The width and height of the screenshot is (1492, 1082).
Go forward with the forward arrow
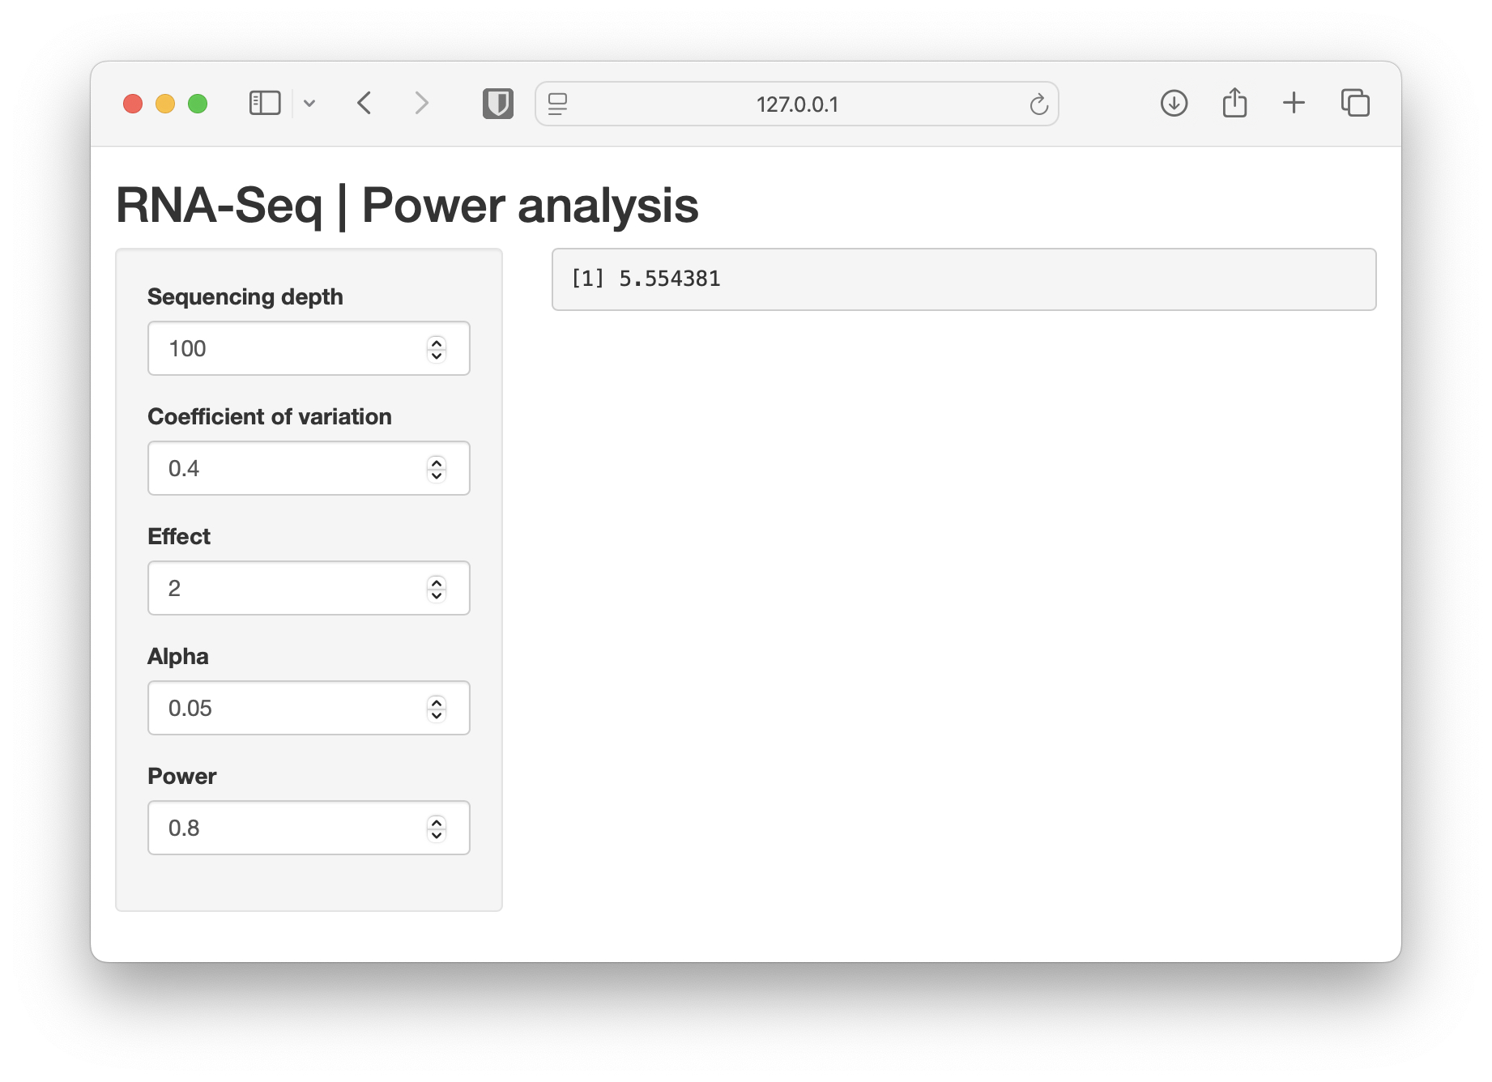421,103
